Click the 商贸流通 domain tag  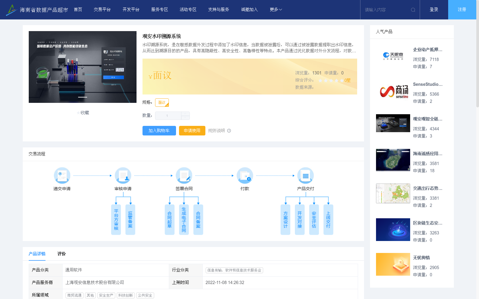coord(74,295)
